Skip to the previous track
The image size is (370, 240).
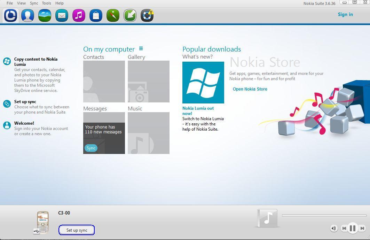pos(344,228)
